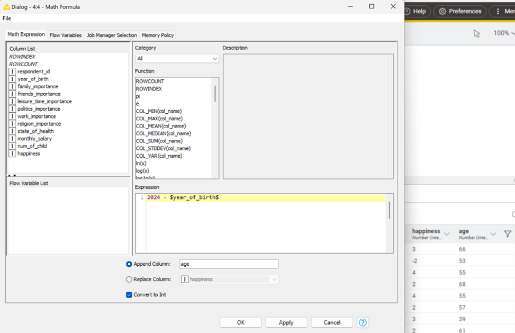Open the happiness column header chevron menu
Screen dimensions: 515x333
pos(447,234)
